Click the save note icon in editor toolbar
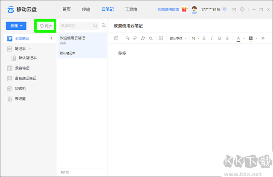This screenshot has width=273, height=177. pyautogui.click(x=116, y=38)
